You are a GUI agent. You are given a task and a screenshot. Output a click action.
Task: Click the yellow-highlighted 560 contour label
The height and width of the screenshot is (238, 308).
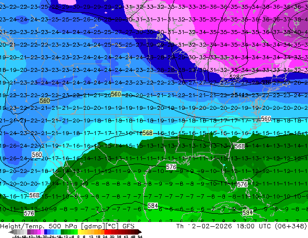pos(116,94)
